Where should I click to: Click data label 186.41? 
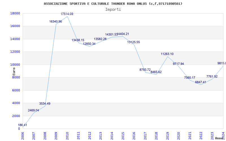coord(22,125)
